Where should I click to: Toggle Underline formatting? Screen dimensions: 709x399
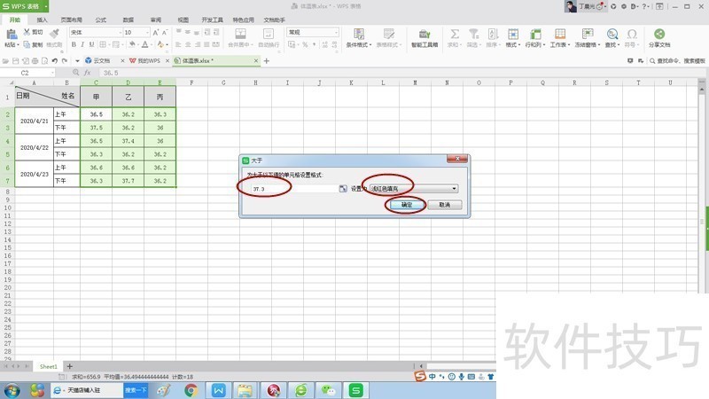(92, 44)
